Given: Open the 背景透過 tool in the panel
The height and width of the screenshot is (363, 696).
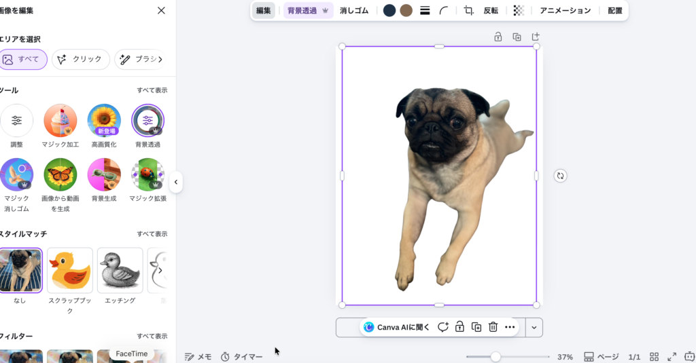Looking at the screenshot, I should 147,121.
